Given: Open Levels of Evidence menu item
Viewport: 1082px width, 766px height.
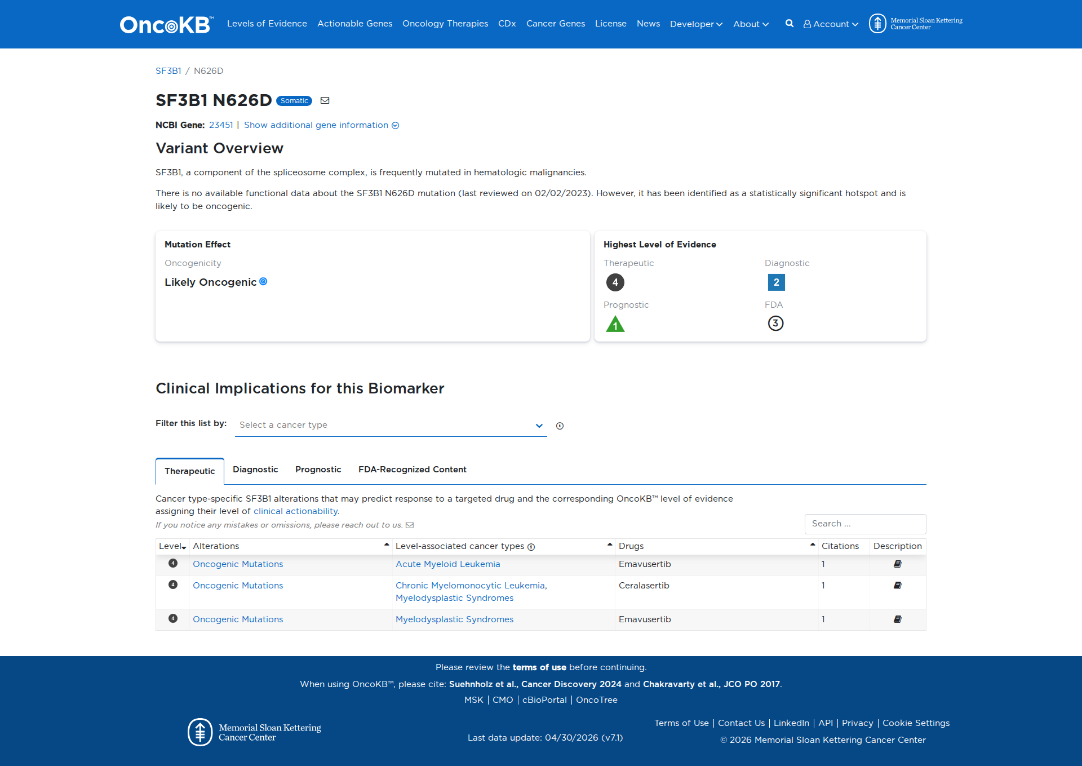Looking at the screenshot, I should point(267,24).
